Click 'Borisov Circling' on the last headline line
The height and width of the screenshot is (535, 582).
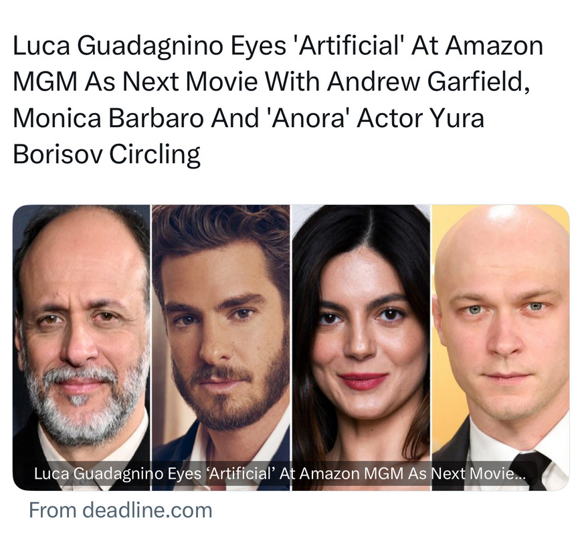[107, 154]
